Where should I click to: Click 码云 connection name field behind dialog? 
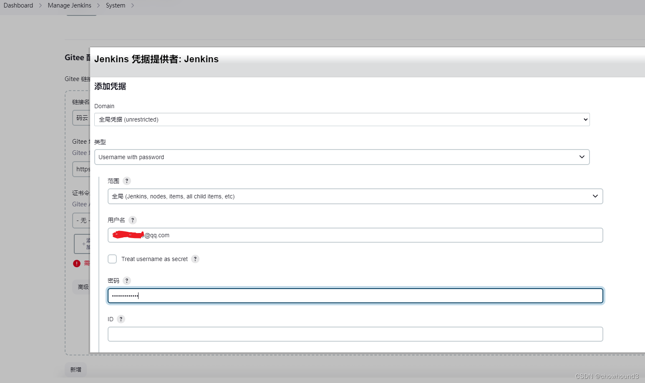pos(81,118)
